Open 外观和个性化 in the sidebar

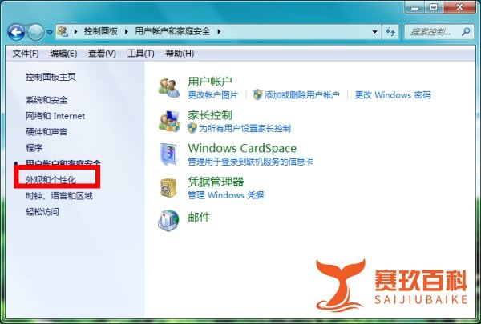tap(51, 180)
